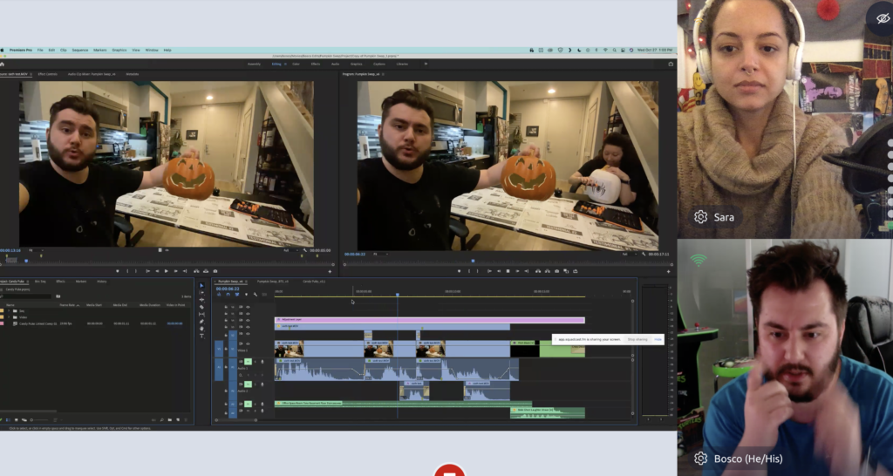Click hide-video eye icon on Sara's tile
This screenshot has width=893, height=476.
coord(883,19)
